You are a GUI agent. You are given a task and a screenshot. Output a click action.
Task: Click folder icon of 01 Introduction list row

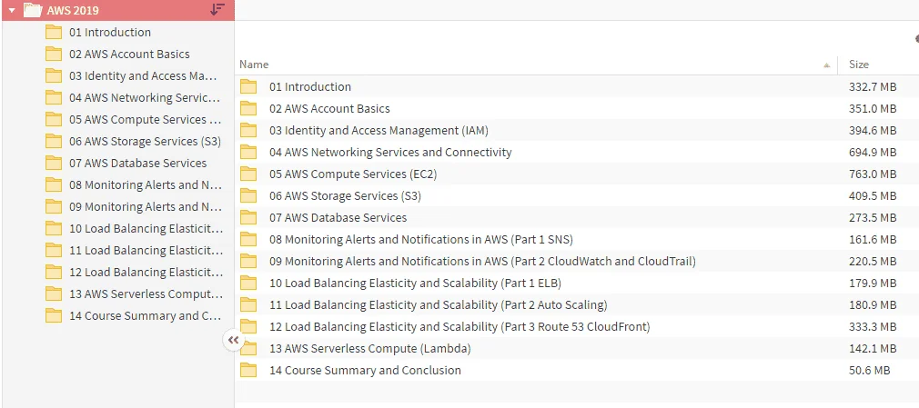248,86
